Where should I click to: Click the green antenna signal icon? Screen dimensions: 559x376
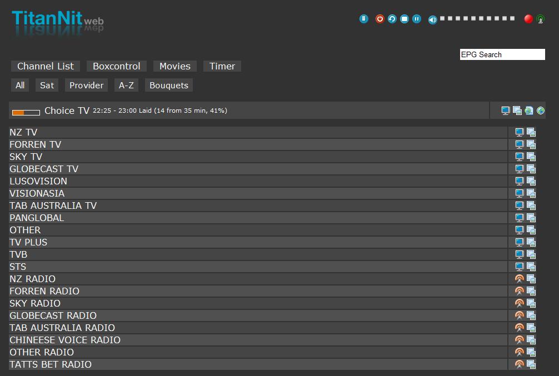[x=540, y=19]
